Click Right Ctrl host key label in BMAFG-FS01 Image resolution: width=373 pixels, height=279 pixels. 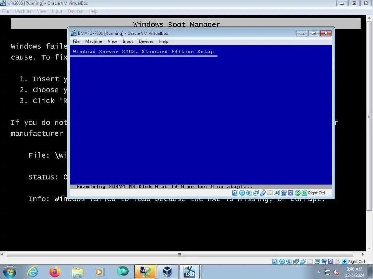click(x=317, y=193)
